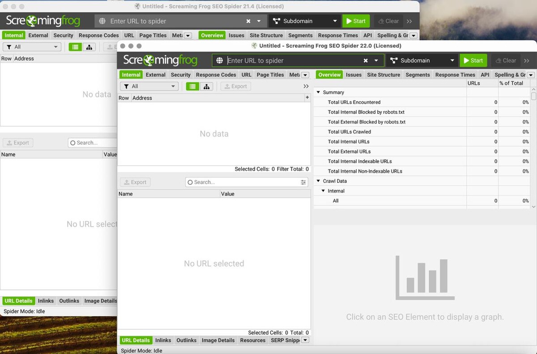Clear URL field with X in 21.4 window
537x354 pixels.
tap(248, 21)
